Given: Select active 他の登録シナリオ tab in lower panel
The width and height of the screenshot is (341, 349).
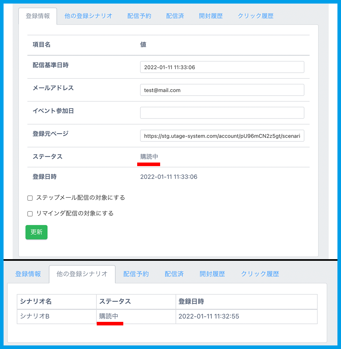Looking at the screenshot, I should coord(82,274).
